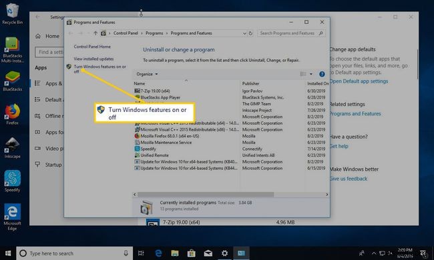The width and height of the screenshot is (434, 260).
Task: Launch Firefox desktop shortcut
Action: (x=12, y=115)
